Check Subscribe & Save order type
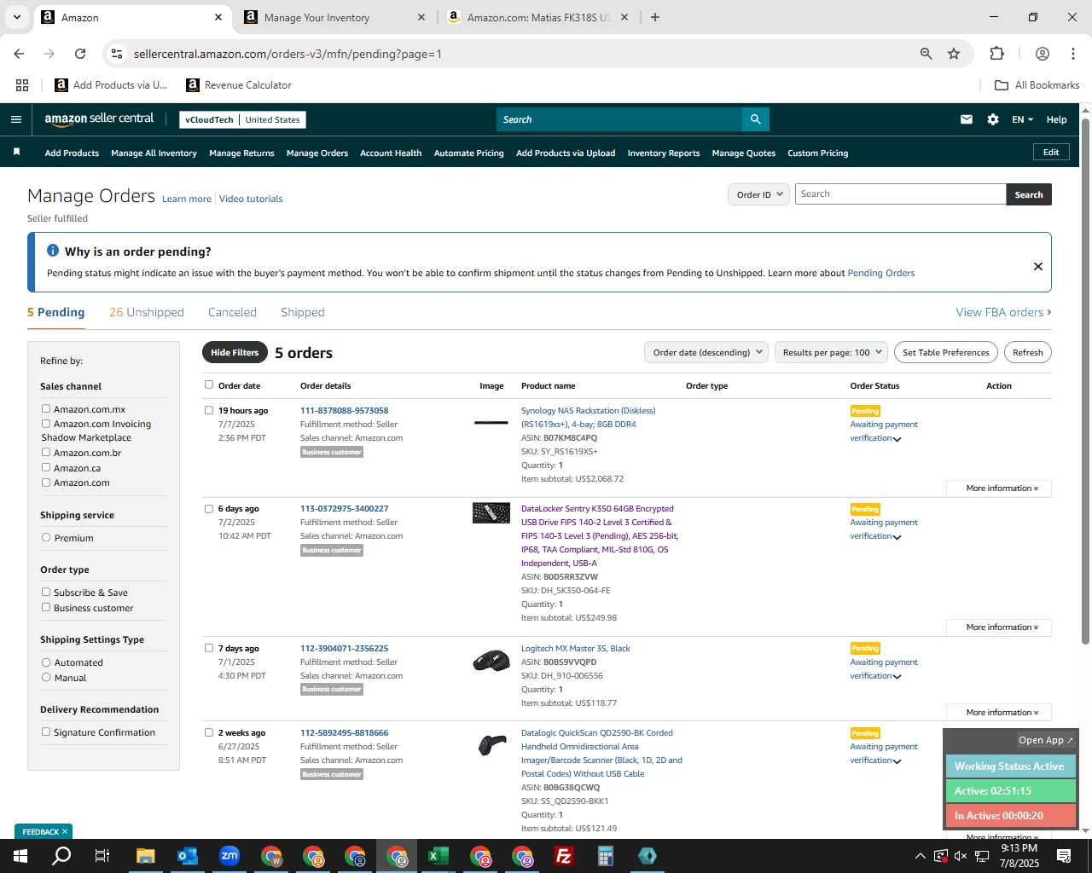This screenshot has height=873, width=1092. [x=46, y=592]
